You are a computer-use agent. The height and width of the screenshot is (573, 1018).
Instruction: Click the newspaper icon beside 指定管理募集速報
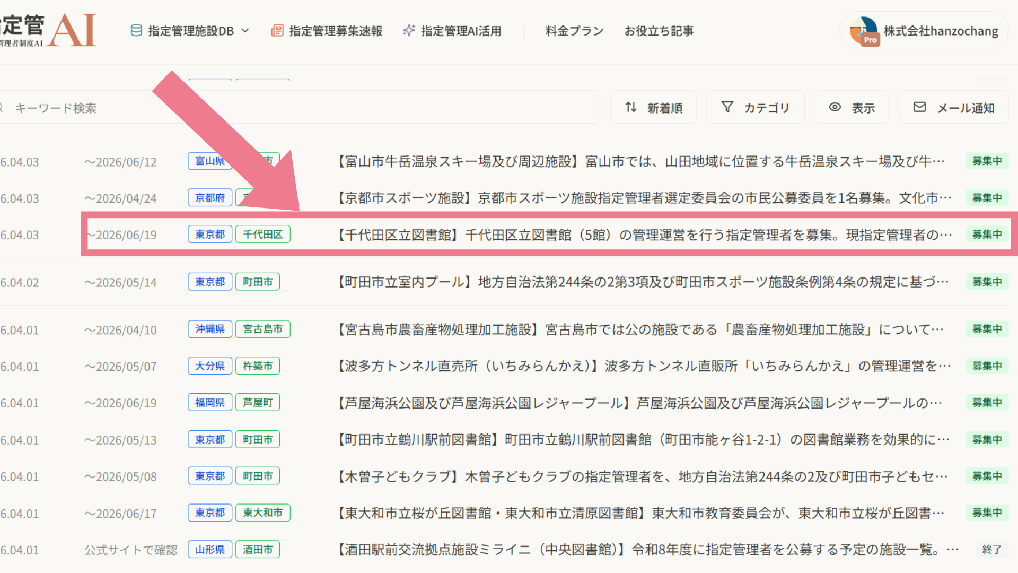(277, 31)
